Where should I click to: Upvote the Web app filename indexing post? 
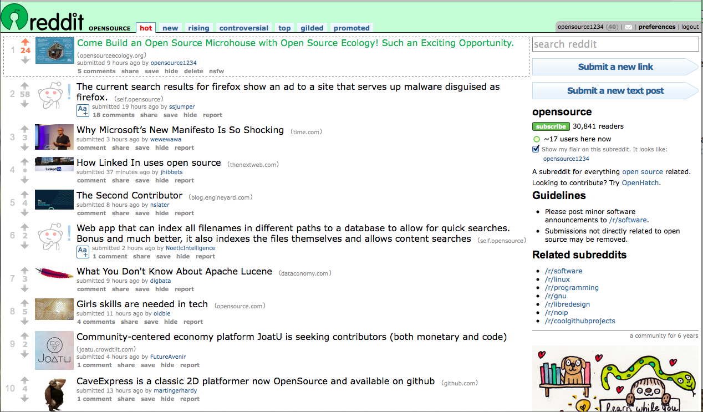coord(25,227)
